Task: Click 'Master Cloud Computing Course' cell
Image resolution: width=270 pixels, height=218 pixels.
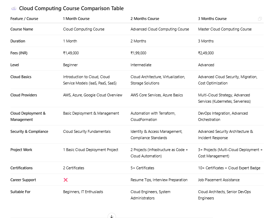Action: [225, 29]
